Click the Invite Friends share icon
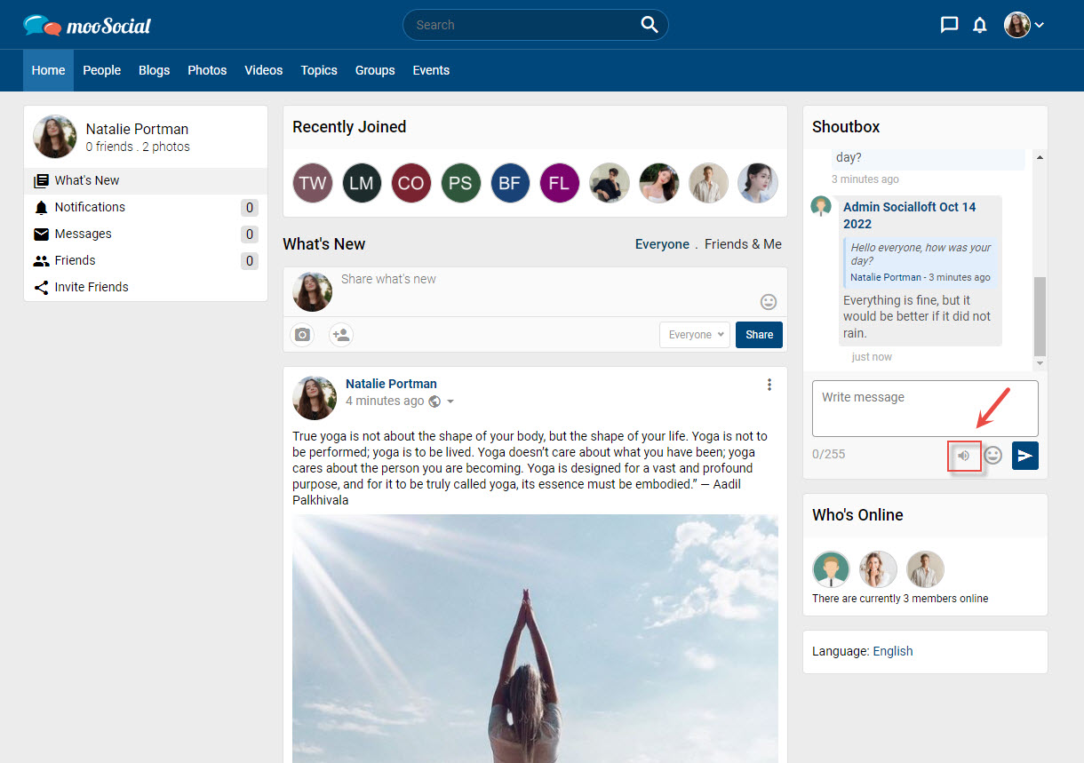 [41, 288]
